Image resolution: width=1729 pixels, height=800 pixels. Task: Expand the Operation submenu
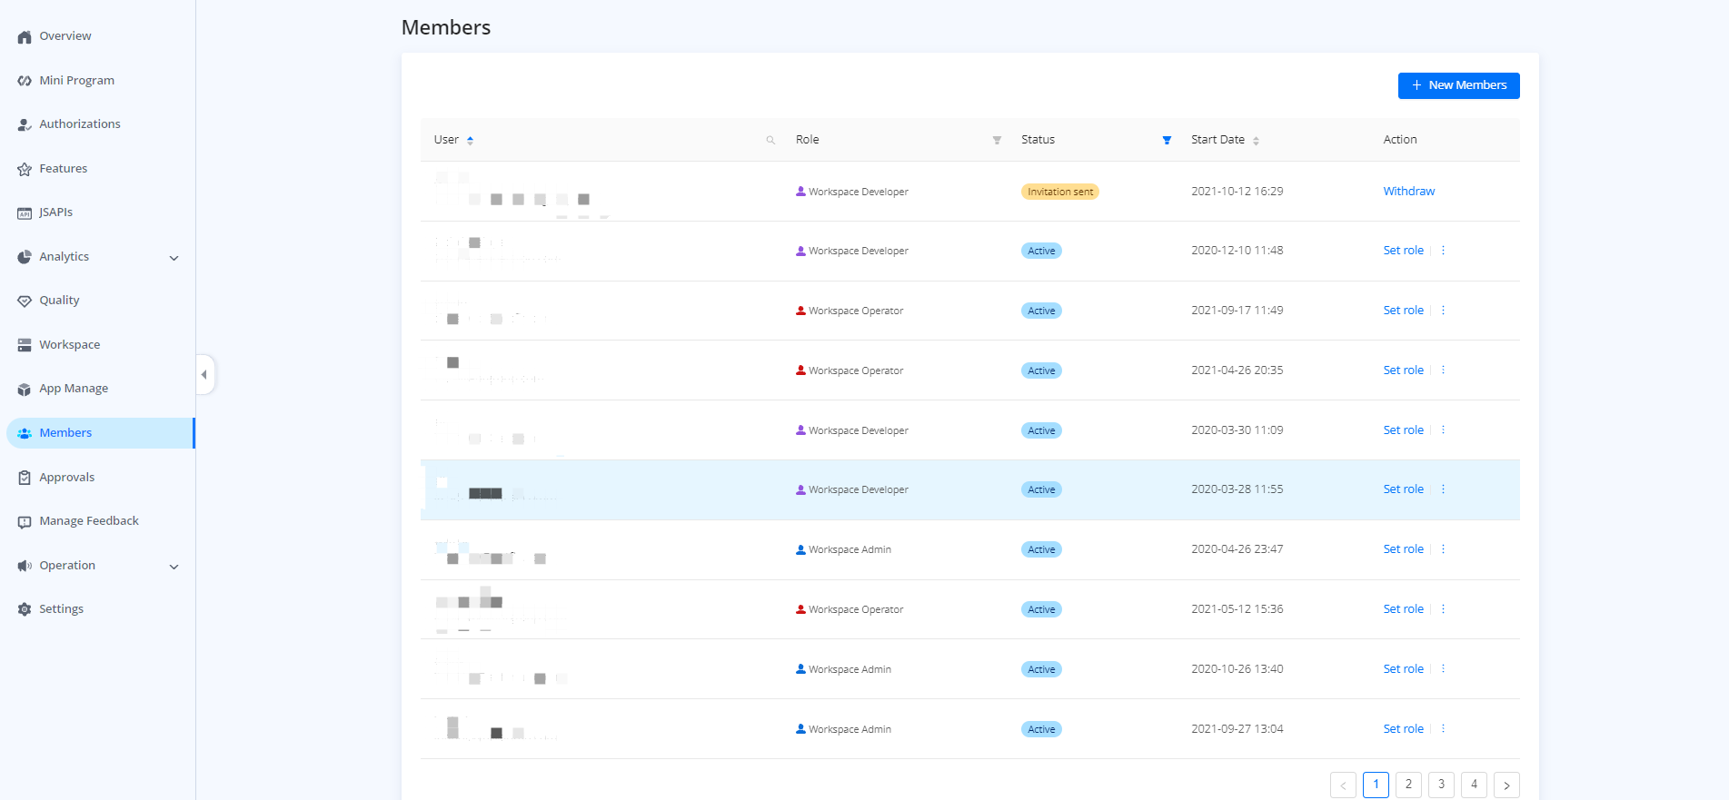click(174, 567)
